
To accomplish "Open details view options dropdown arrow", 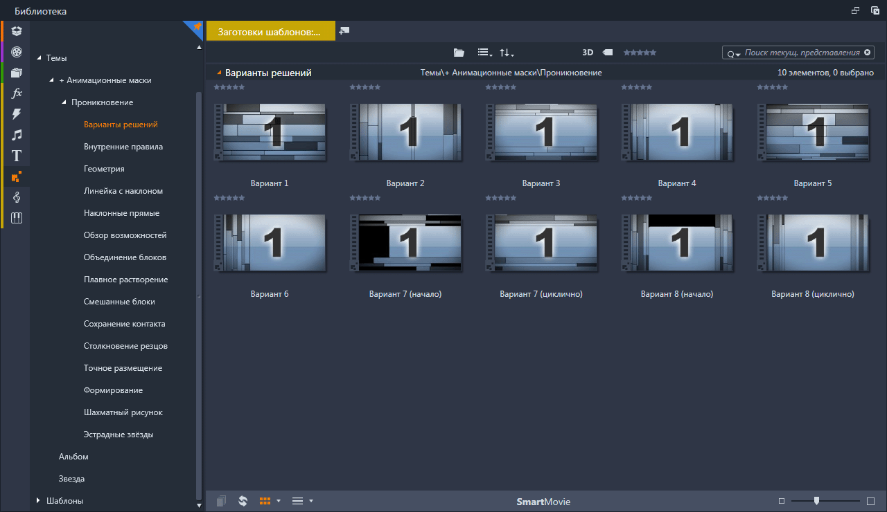I will pos(311,501).
